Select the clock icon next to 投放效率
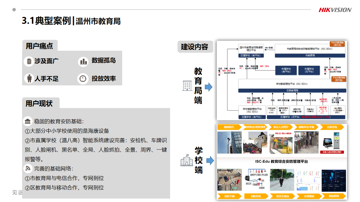 (x=83, y=79)
